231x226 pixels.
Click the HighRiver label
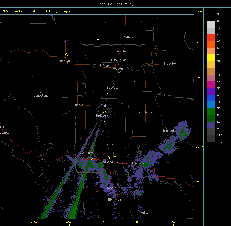115,199
